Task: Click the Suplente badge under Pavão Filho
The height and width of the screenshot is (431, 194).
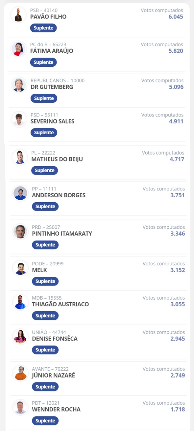Action: point(43,28)
